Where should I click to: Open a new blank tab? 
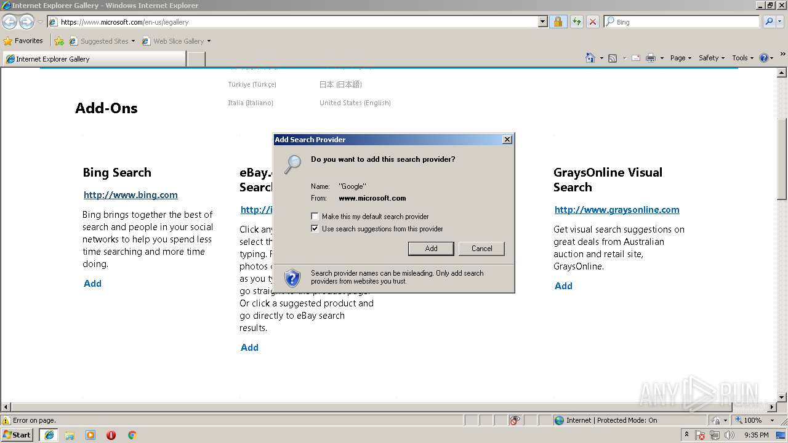196,59
